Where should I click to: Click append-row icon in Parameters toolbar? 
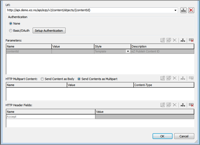[x=163, y=40]
